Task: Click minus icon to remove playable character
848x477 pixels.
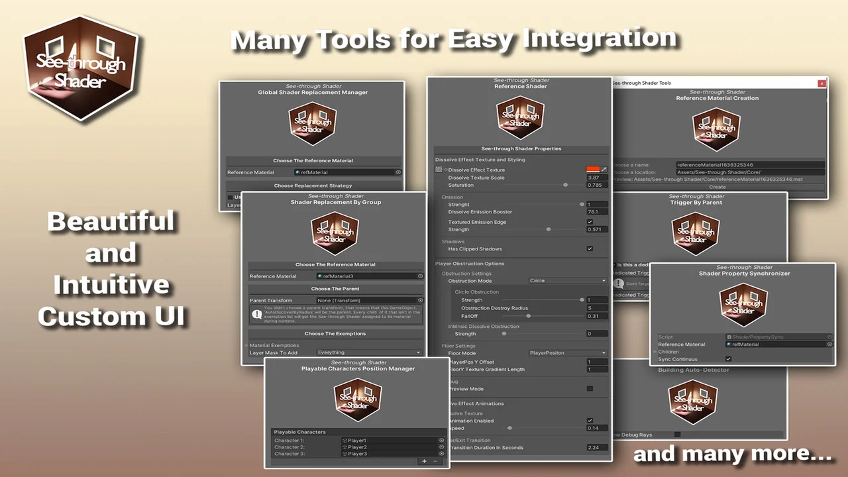Action: point(435,461)
